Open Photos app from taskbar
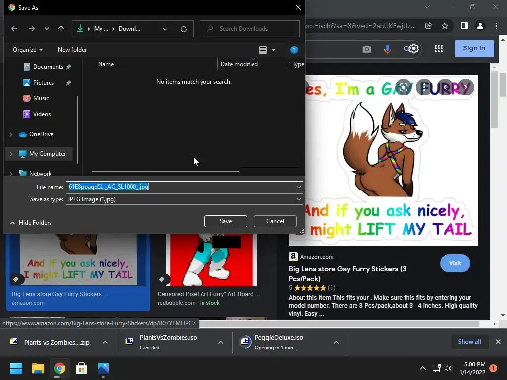This screenshot has height=380, width=507. [x=103, y=368]
